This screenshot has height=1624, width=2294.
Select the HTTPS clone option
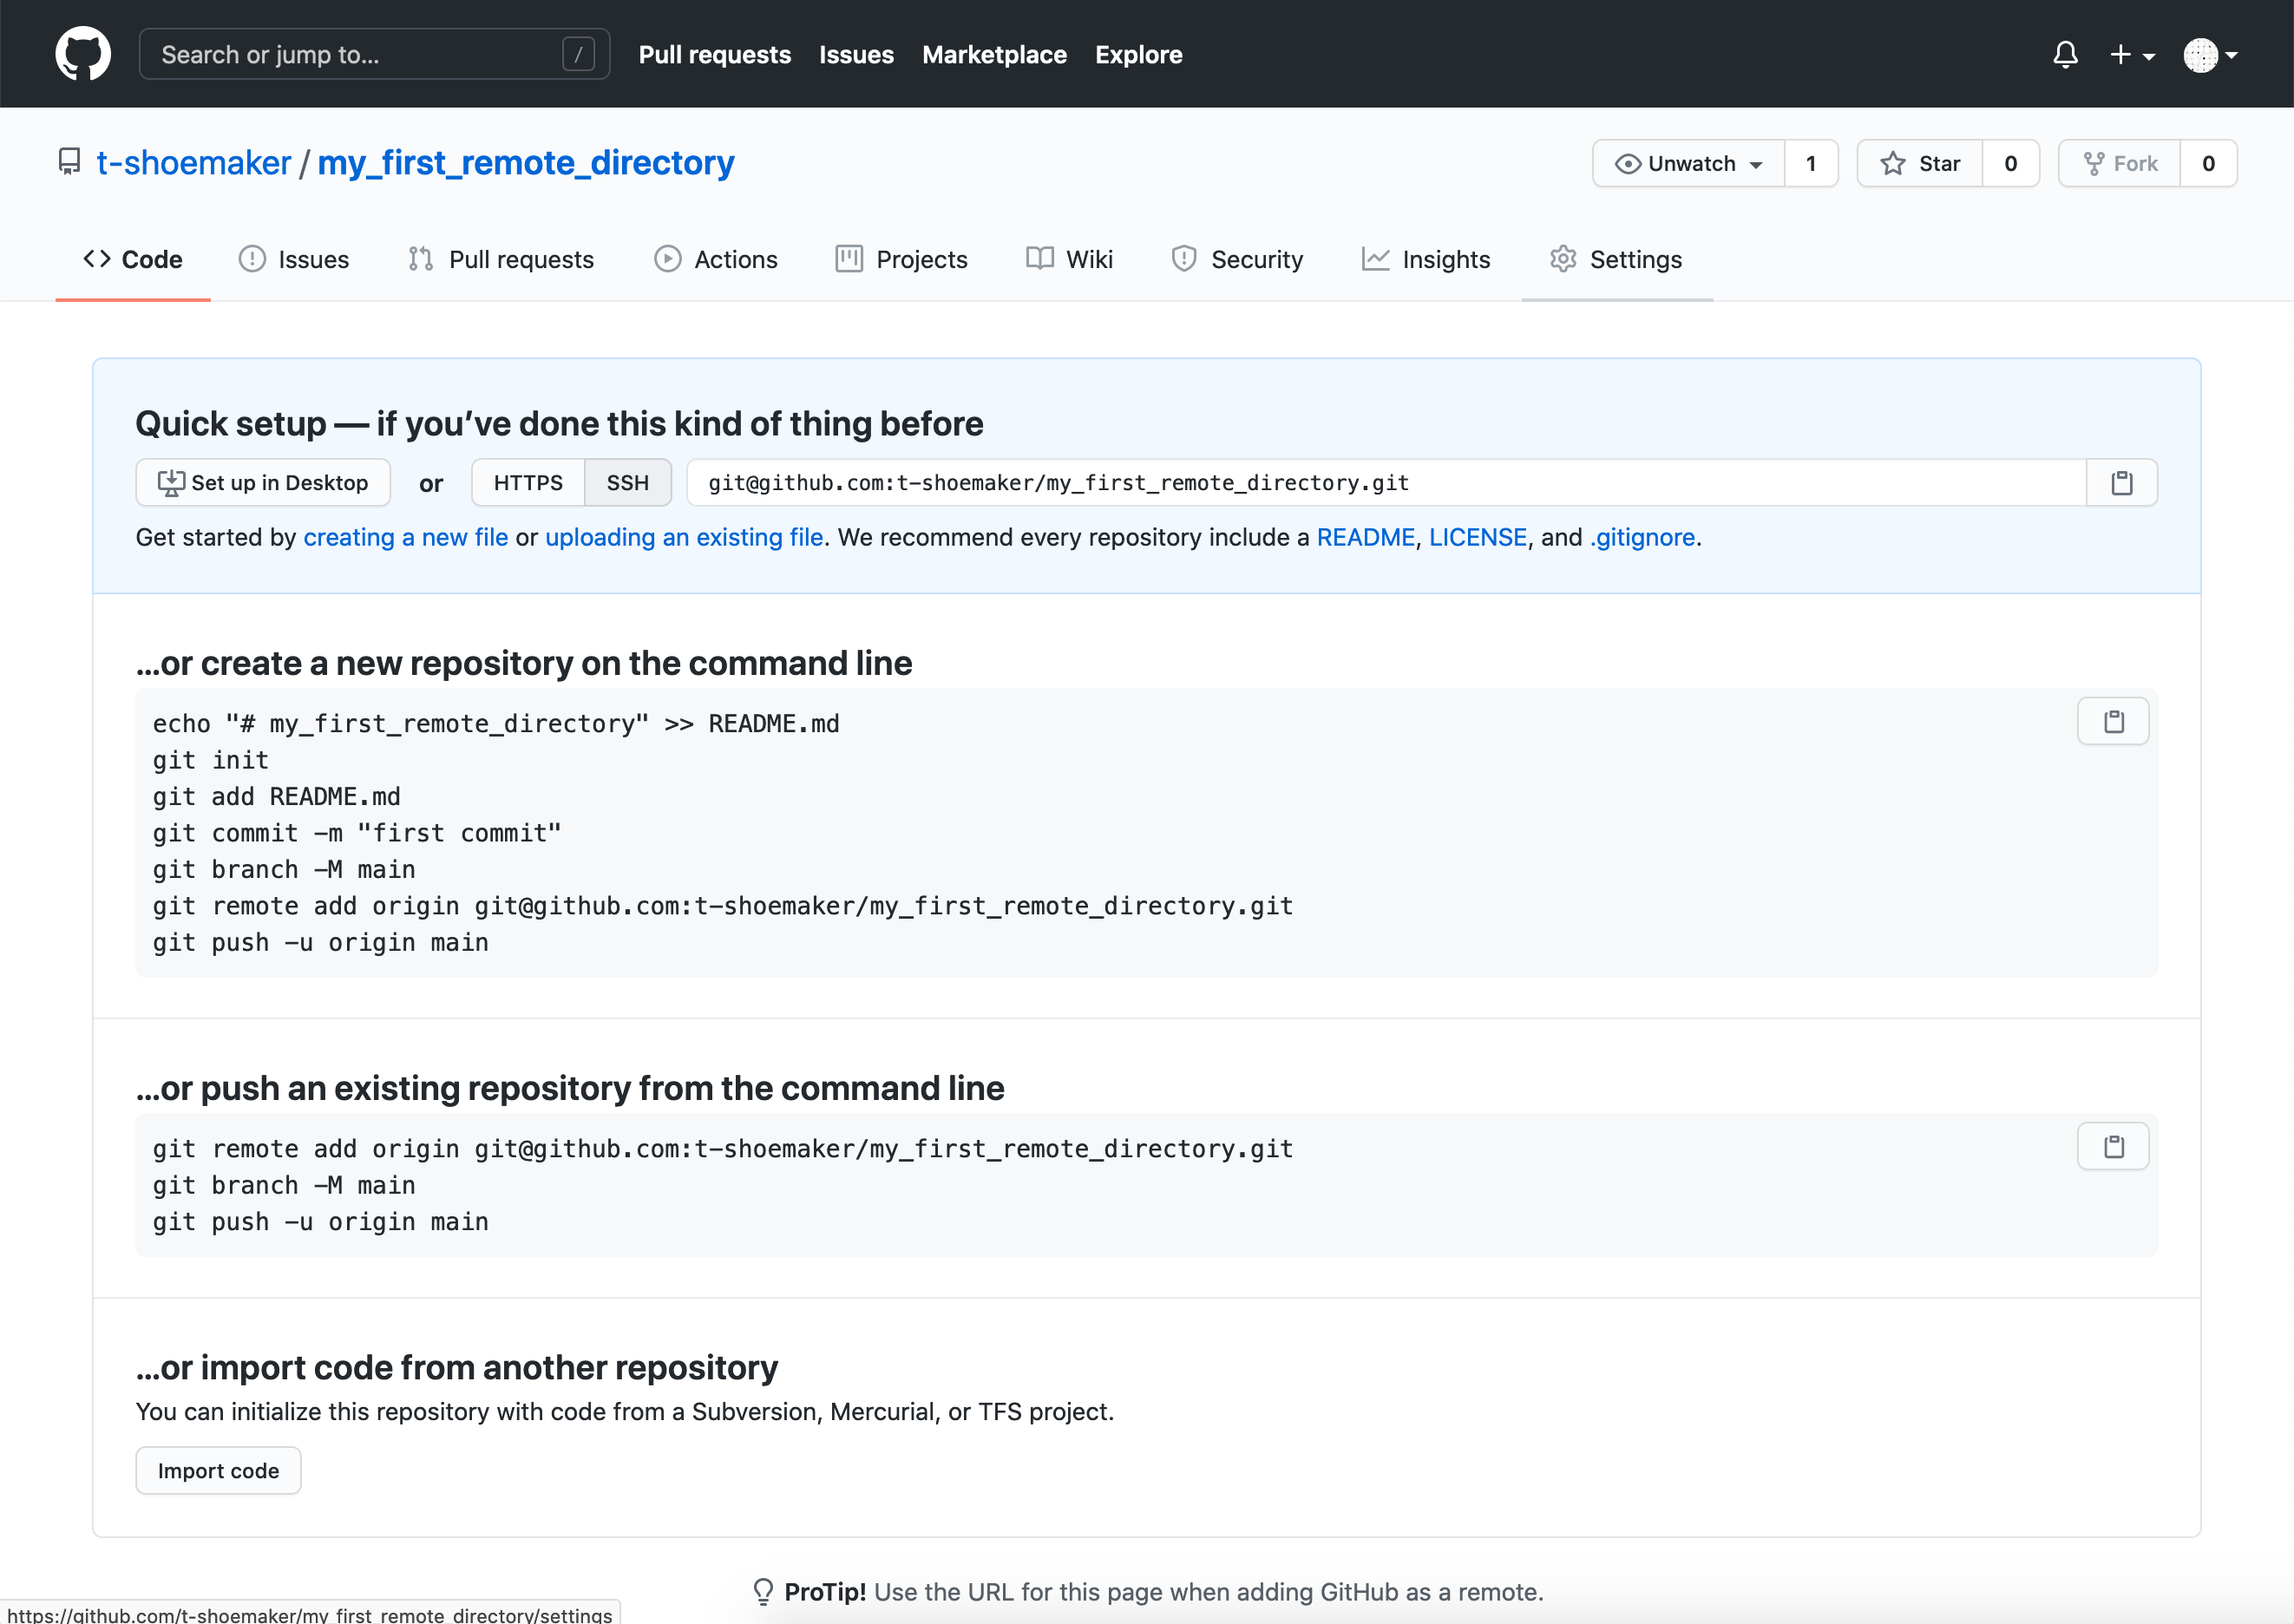pos(528,483)
